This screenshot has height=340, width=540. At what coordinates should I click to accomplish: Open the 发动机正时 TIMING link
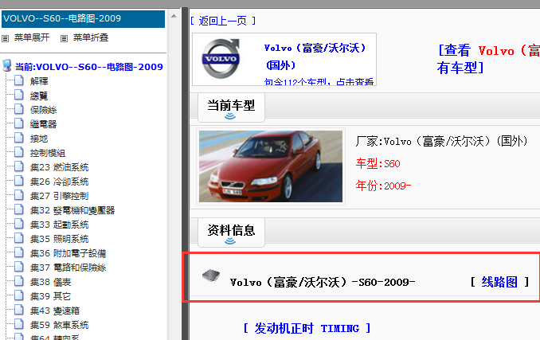coord(307,328)
